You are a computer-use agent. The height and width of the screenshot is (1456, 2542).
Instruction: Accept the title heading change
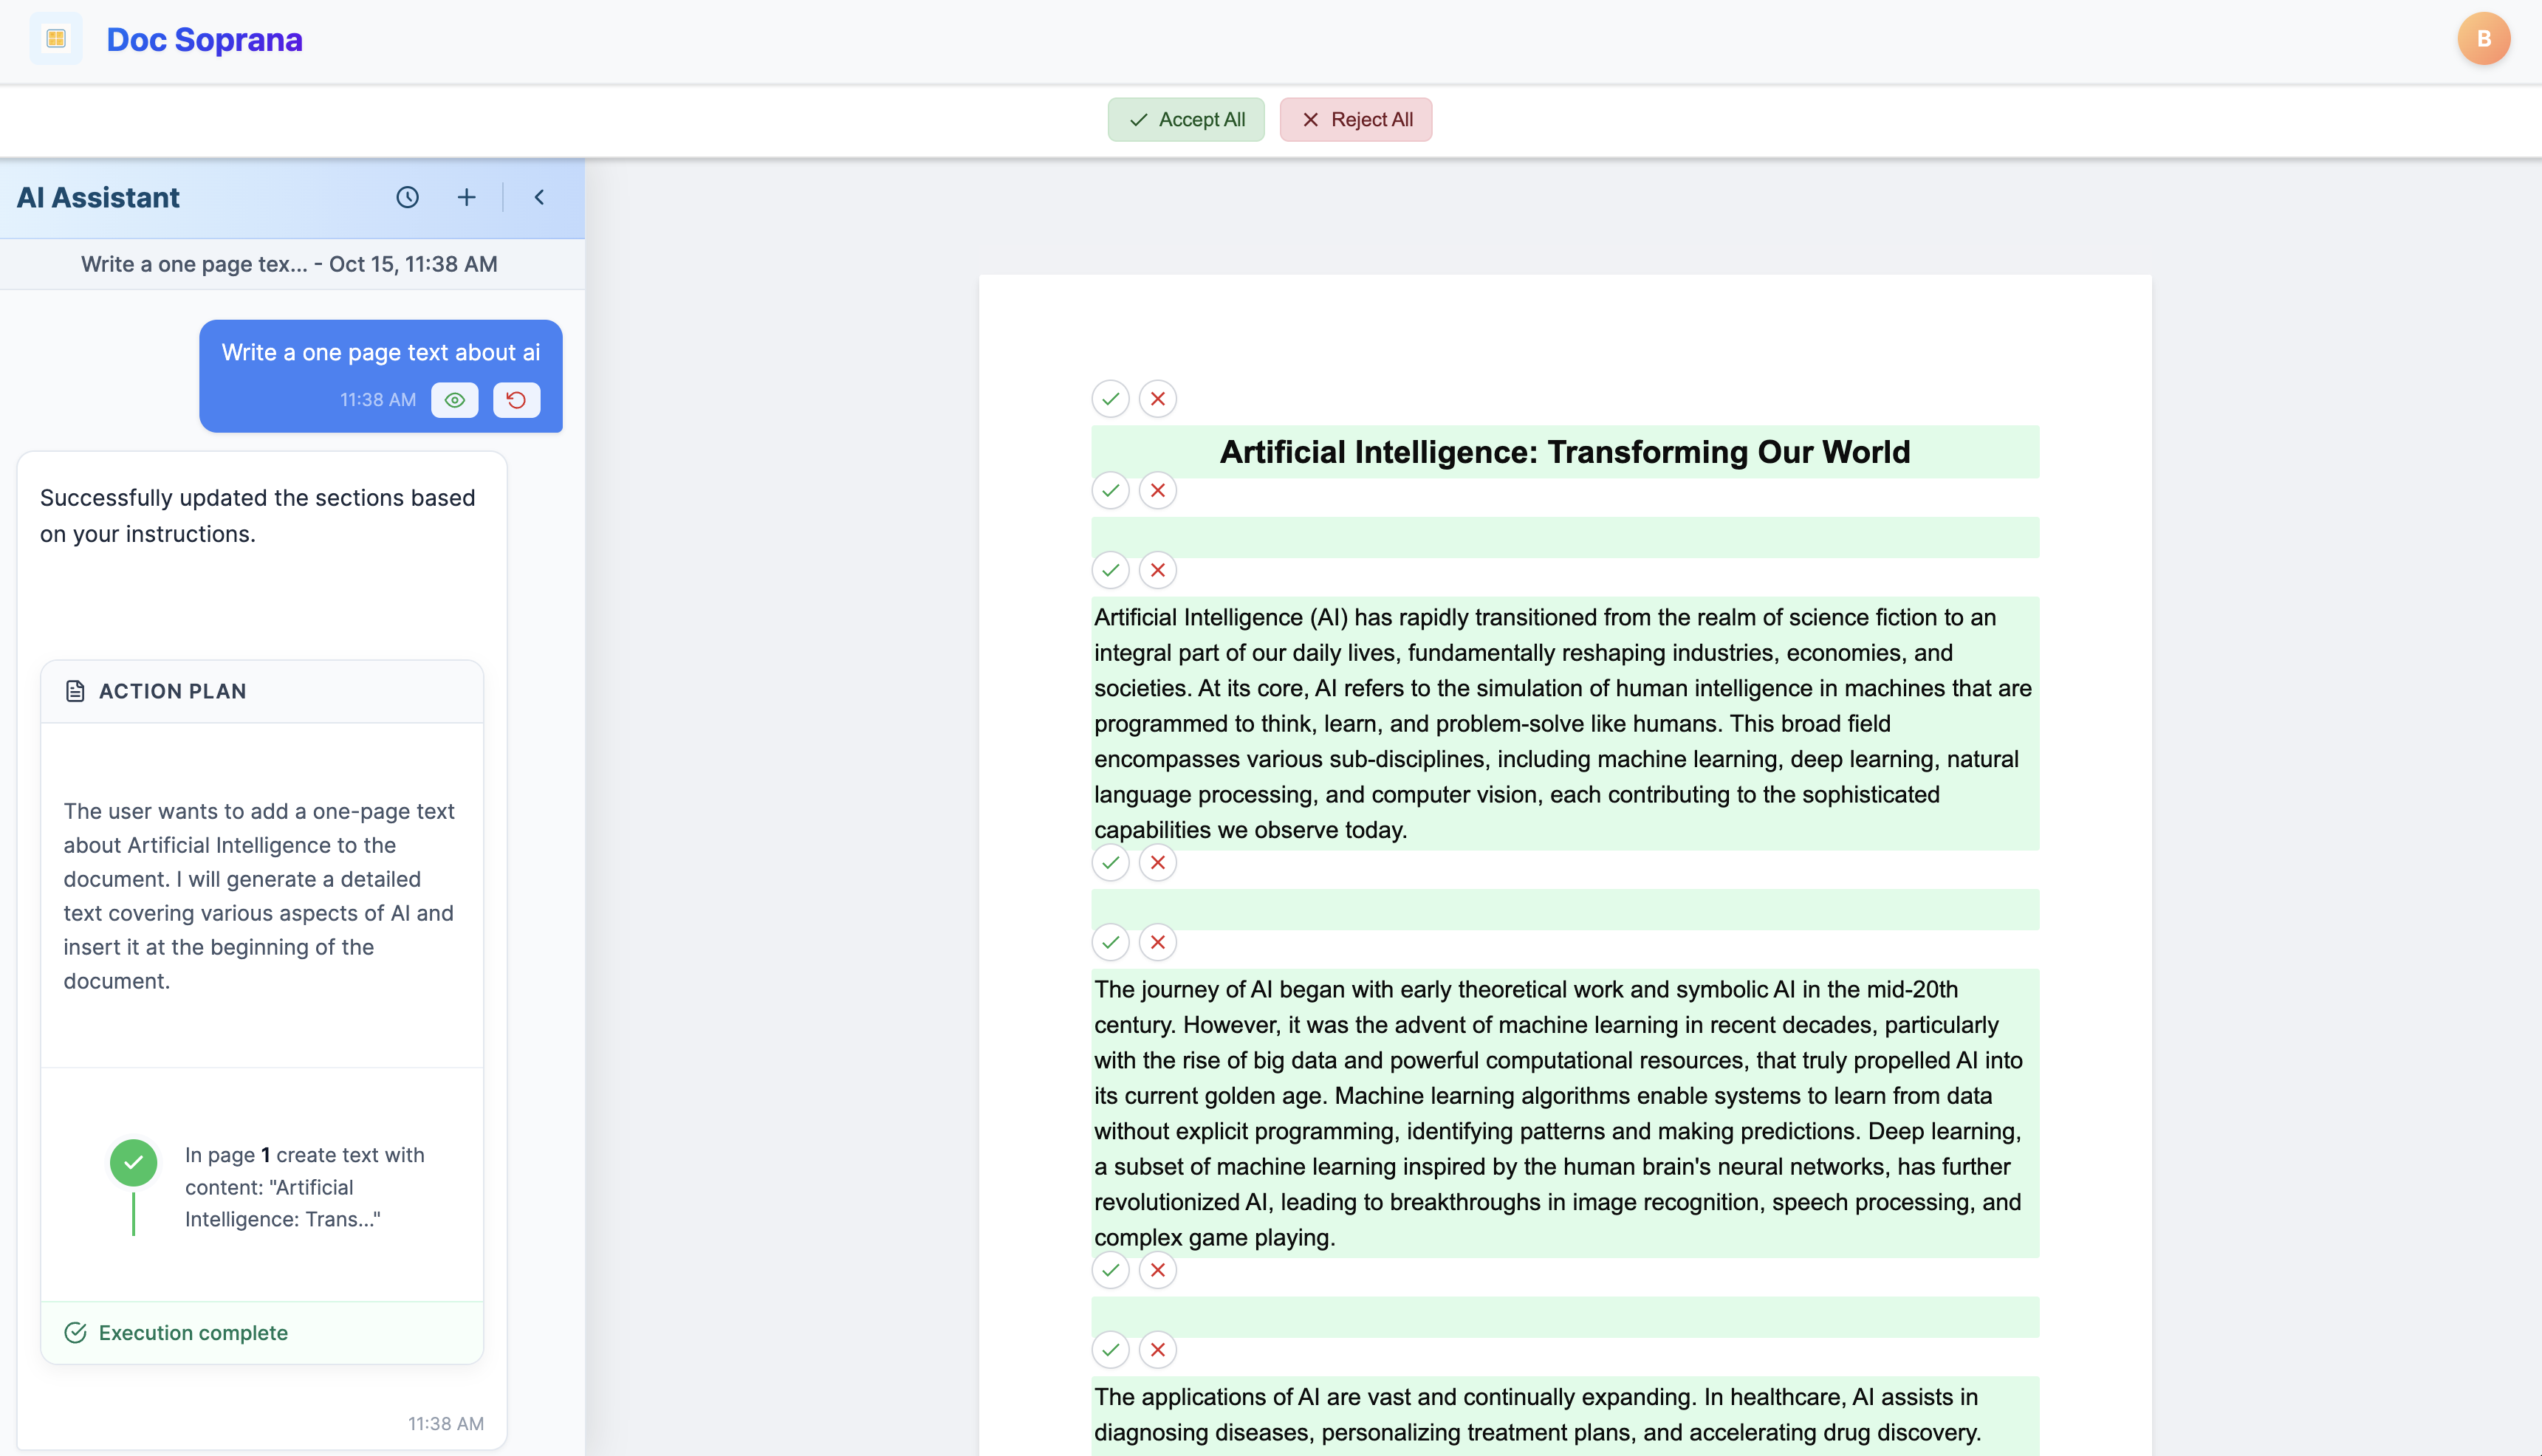(x=1110, y=399)
